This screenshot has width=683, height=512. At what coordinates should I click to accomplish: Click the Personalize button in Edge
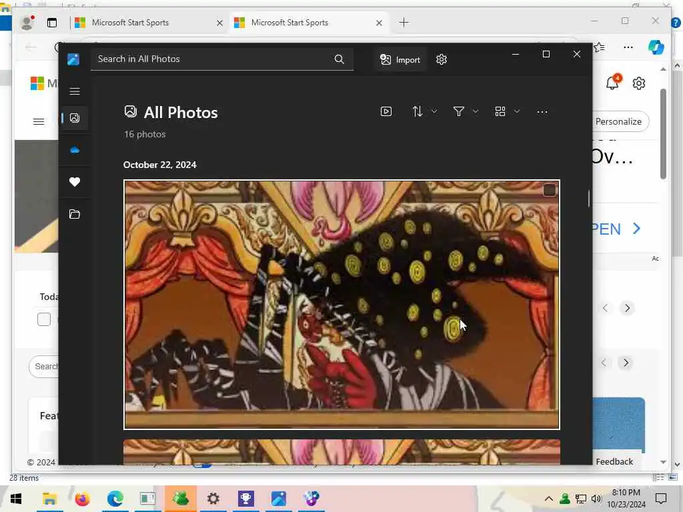620,121
